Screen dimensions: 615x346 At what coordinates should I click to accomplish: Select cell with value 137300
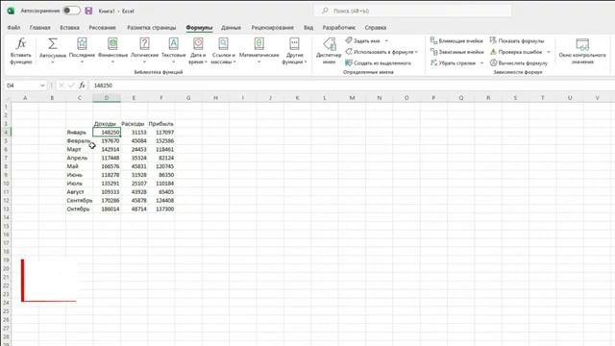(161, 210)
